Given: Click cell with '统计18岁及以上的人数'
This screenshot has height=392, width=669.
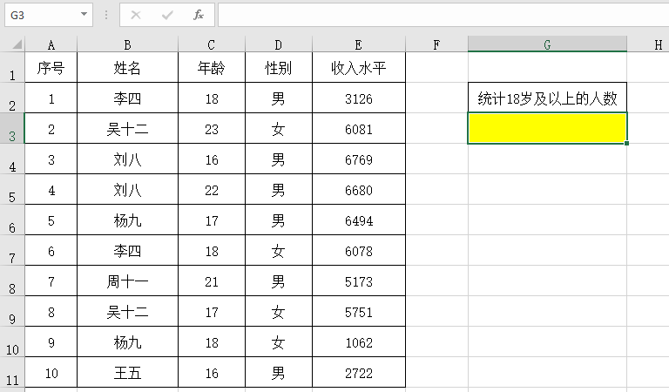Looking at the screenshot, I should click(547, 98).
